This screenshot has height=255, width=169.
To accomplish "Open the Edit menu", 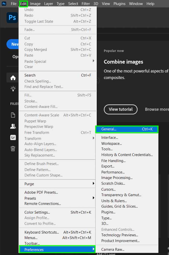I will coord(23,4).
